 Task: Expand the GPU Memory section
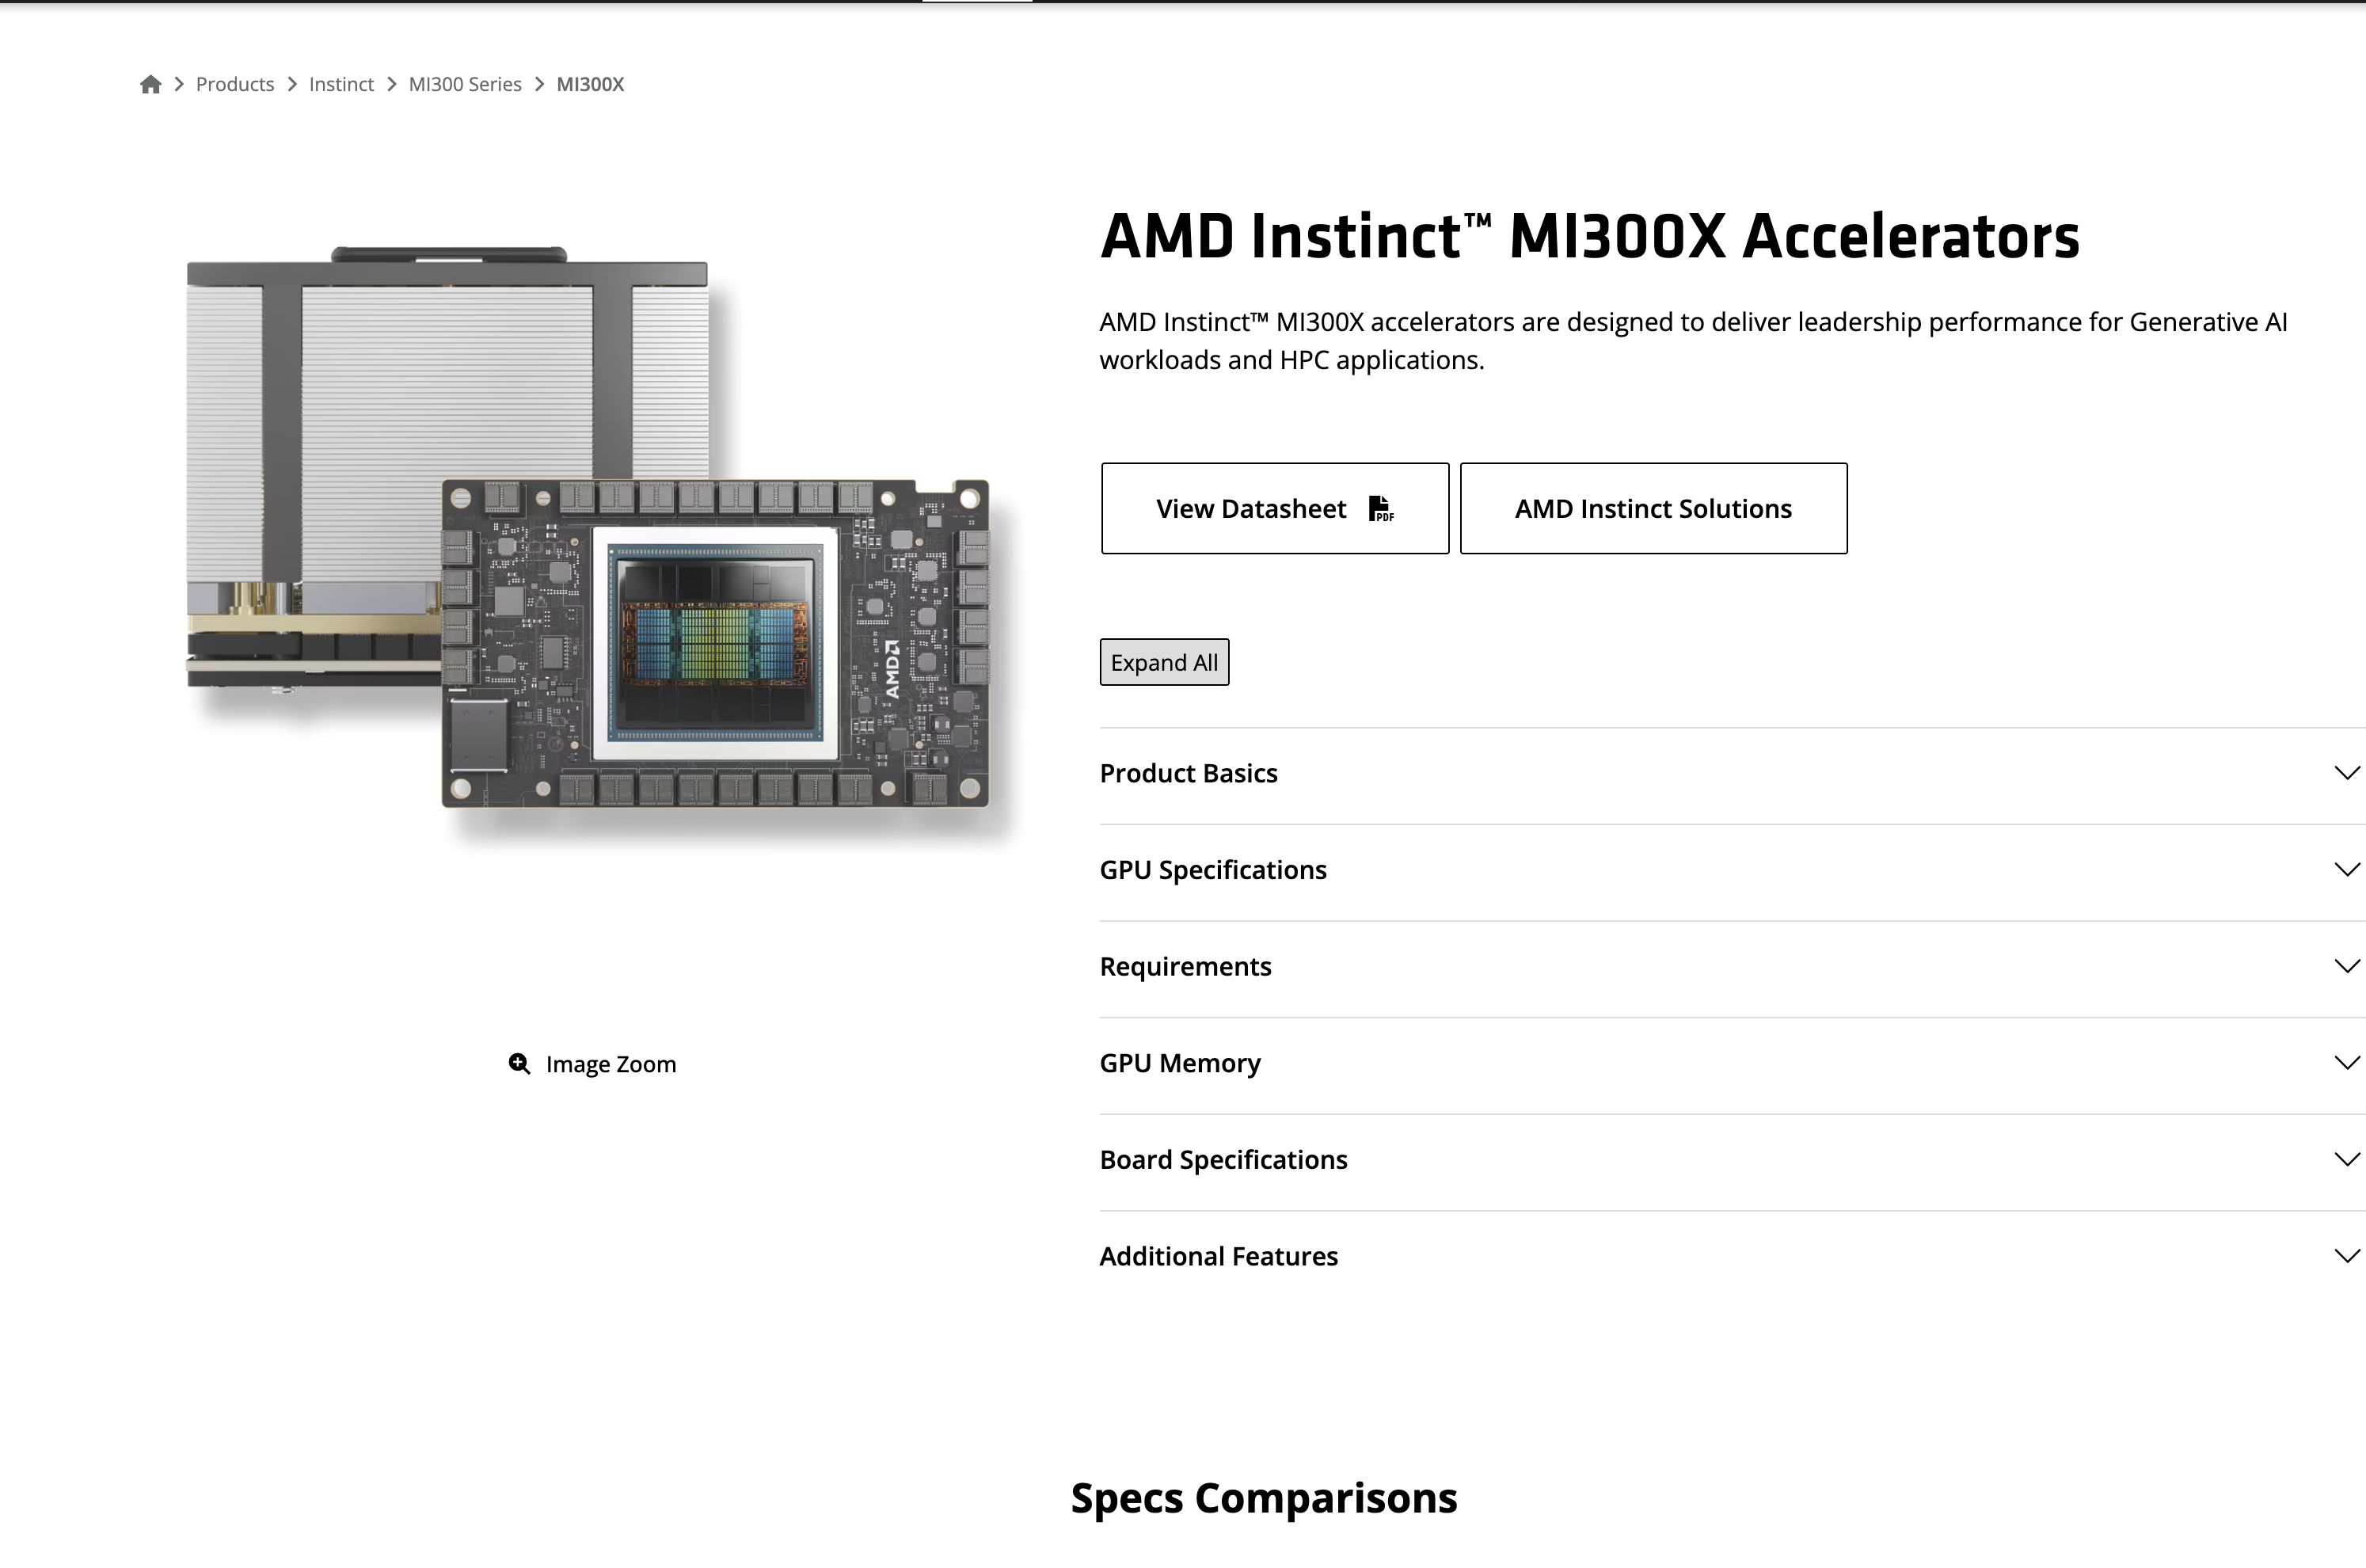click(x=1733, y=1063)
